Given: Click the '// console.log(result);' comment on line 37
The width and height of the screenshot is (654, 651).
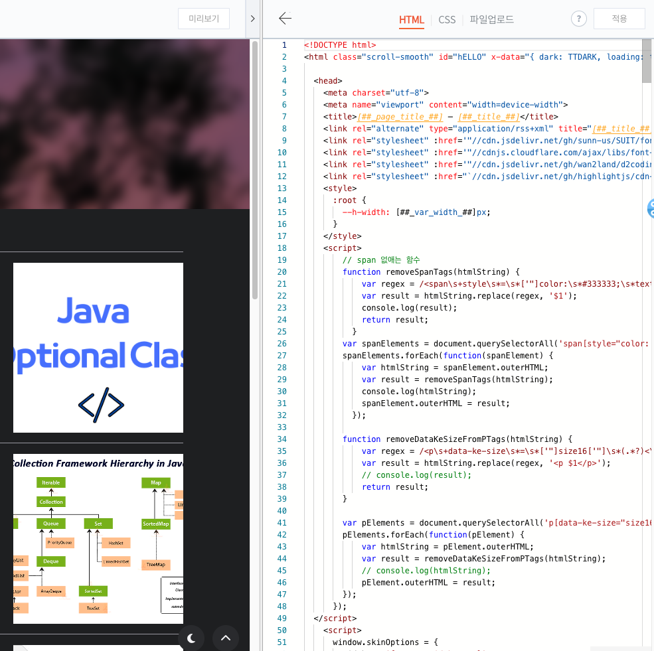Looking at the screenshot, I should 417,475.
